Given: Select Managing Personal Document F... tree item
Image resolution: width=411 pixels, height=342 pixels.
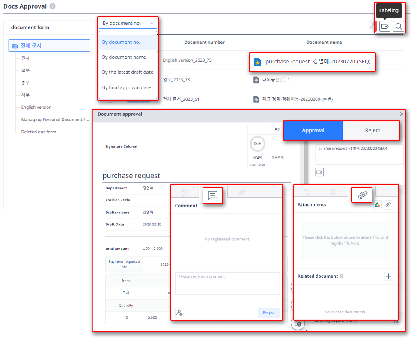Looking at the screenshot, I should tap(55, 120).
